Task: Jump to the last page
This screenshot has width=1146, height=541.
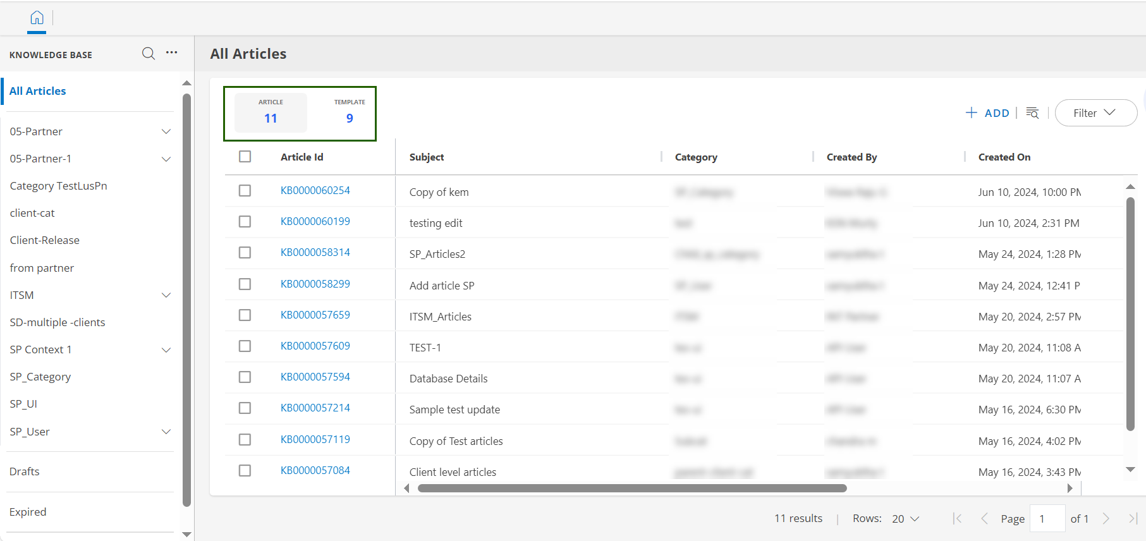Action: coord(1133,519)
